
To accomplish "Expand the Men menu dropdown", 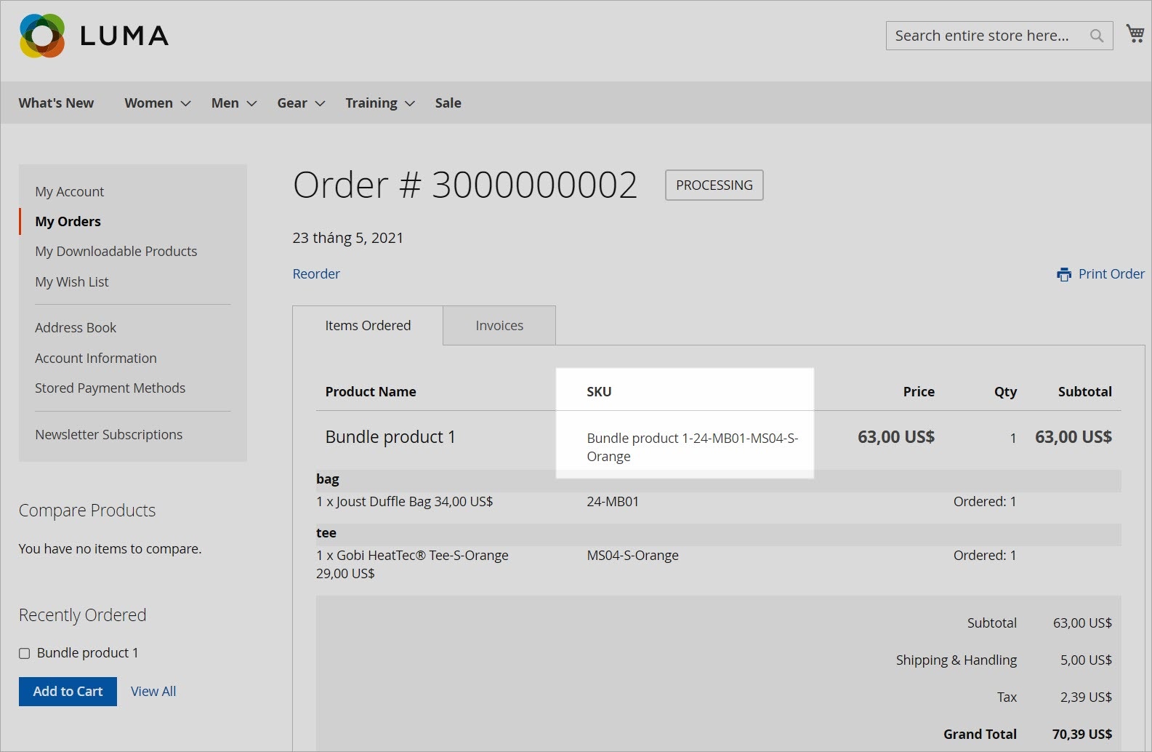I will [233, 103].
